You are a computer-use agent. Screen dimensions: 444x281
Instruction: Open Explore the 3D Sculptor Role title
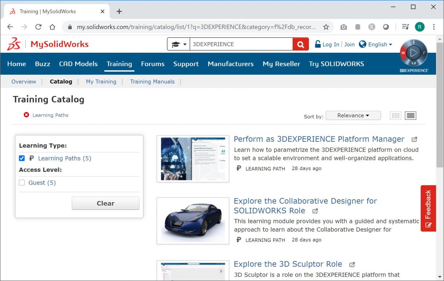(x=288, y=264)
